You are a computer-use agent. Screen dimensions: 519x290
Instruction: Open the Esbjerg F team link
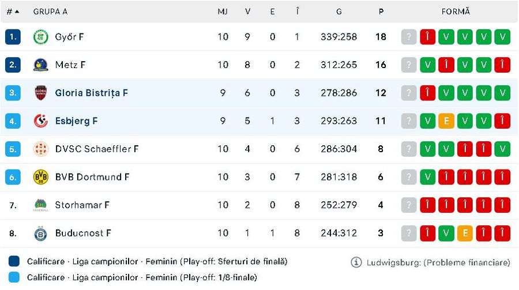pos(76,121)
